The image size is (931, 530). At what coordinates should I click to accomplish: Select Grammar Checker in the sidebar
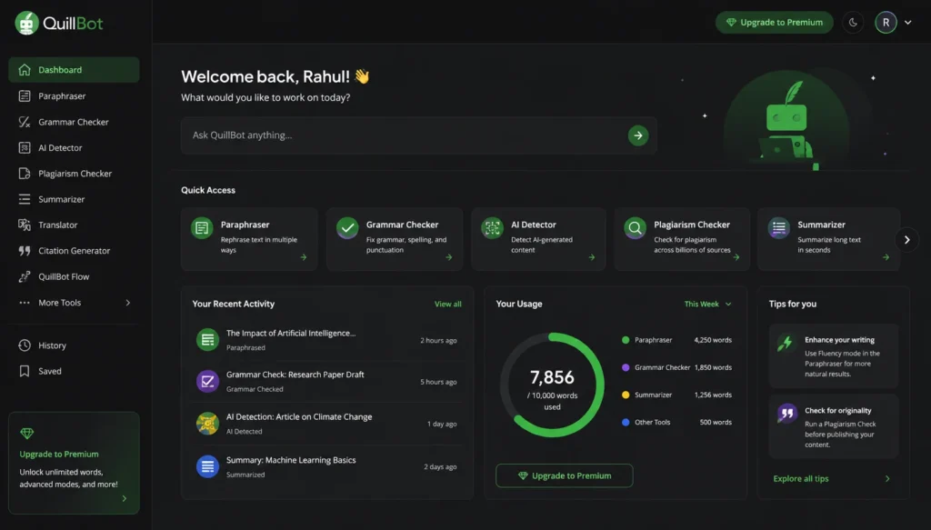(74, 122)
